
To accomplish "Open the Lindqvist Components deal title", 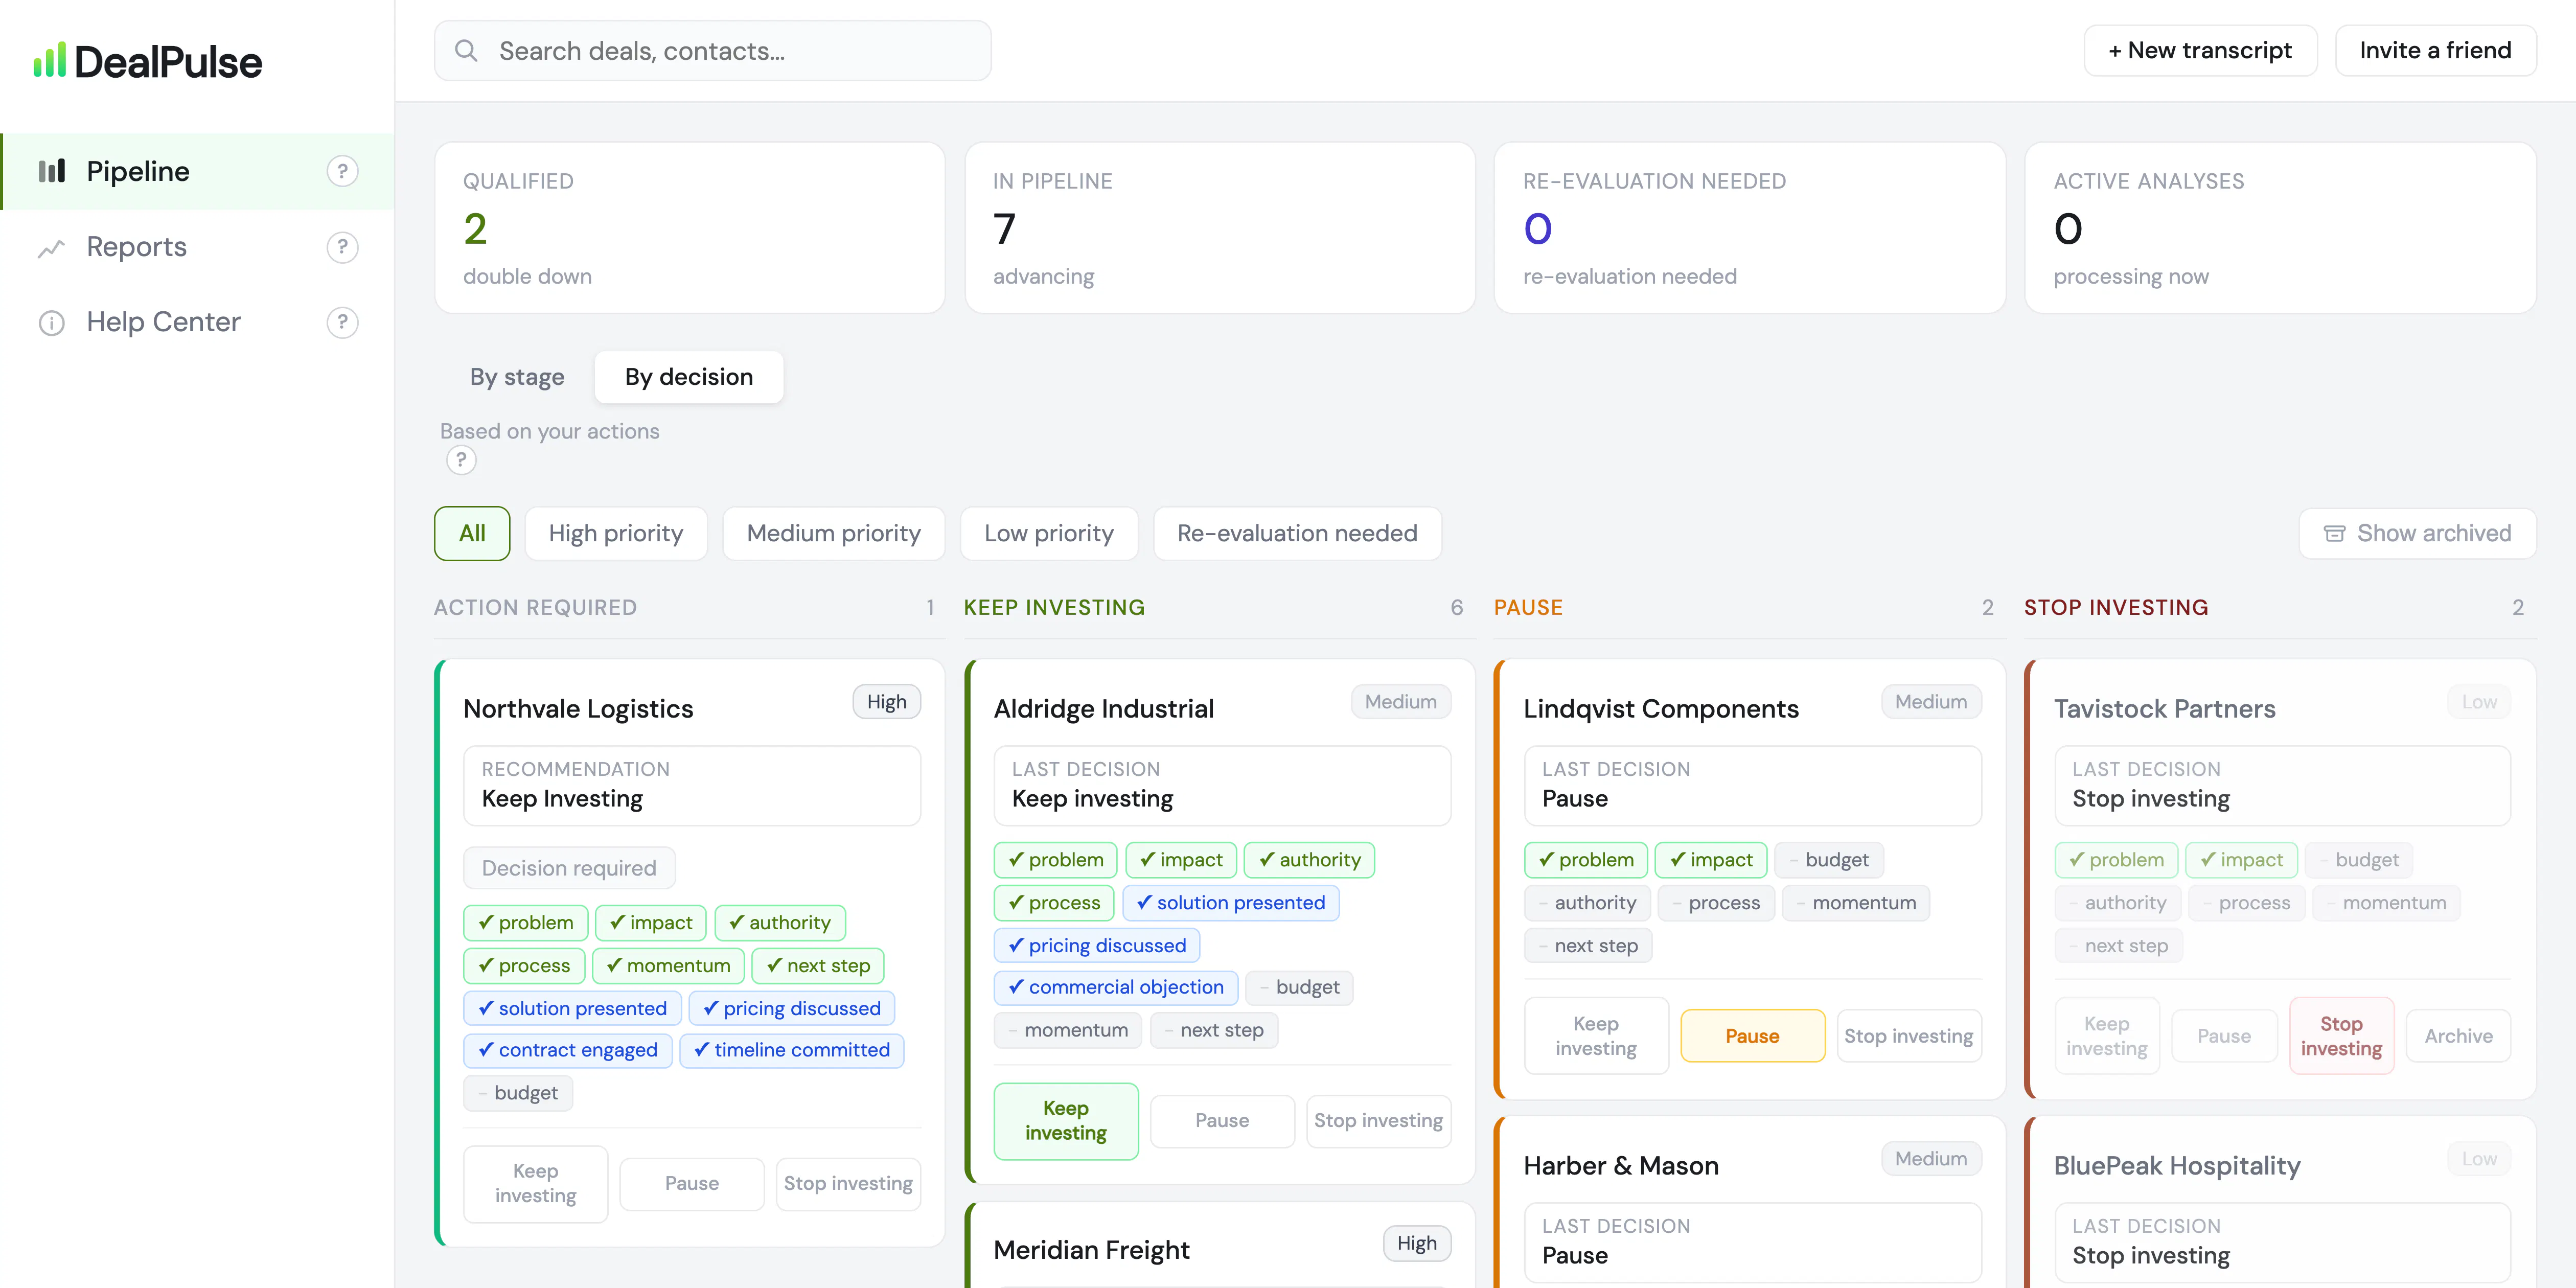I will (1661, 709).
